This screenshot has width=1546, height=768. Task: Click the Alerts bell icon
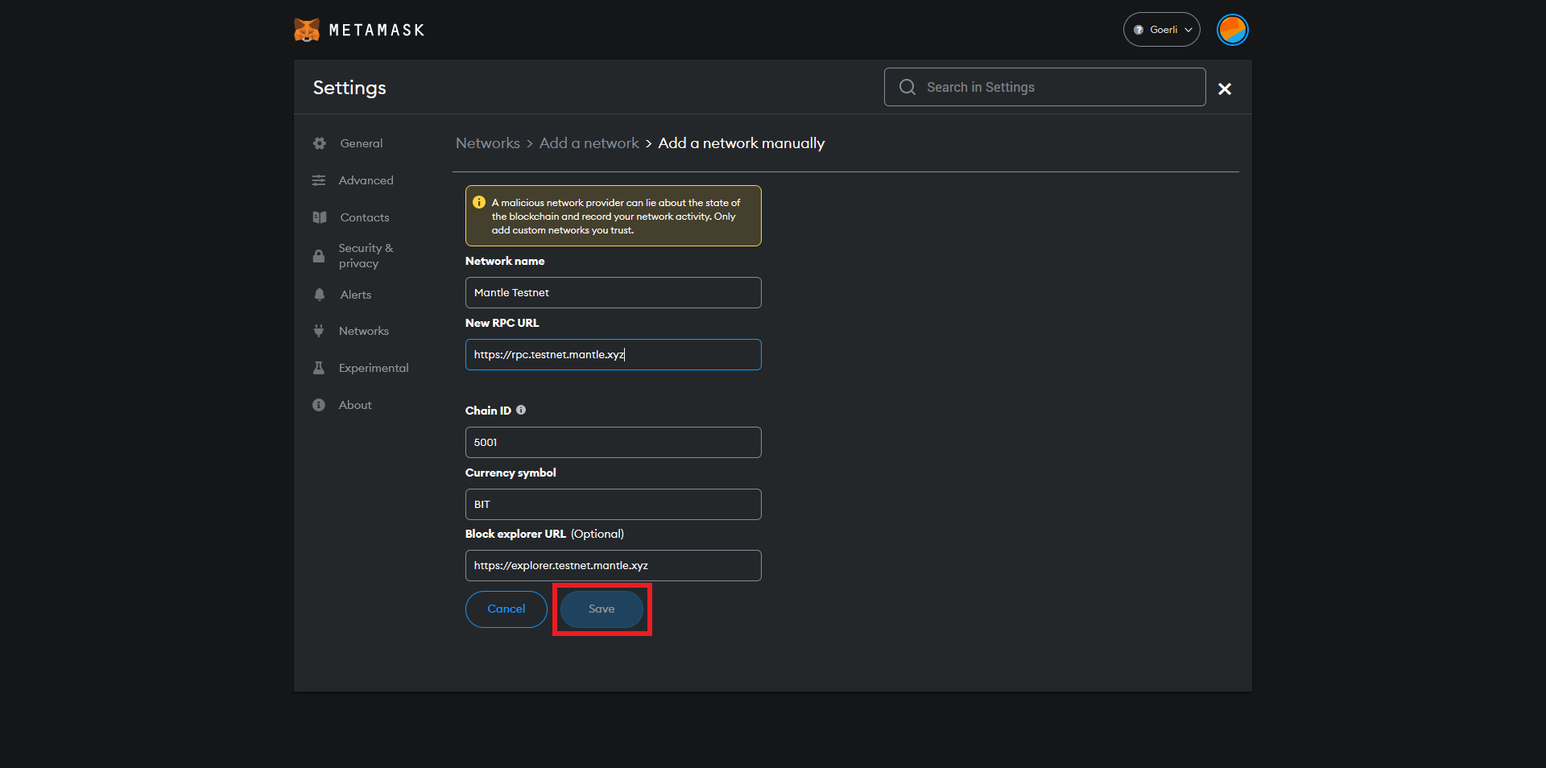[320, 295]
